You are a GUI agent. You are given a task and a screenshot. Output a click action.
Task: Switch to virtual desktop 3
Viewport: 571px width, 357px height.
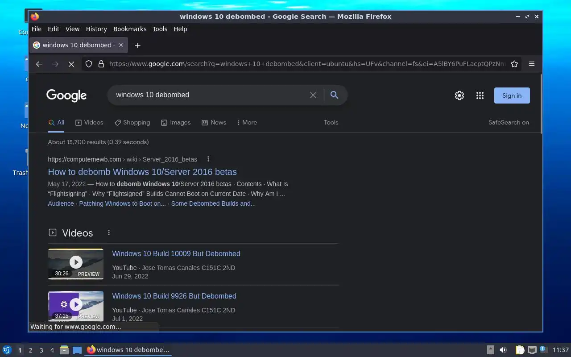click(41, 350)
